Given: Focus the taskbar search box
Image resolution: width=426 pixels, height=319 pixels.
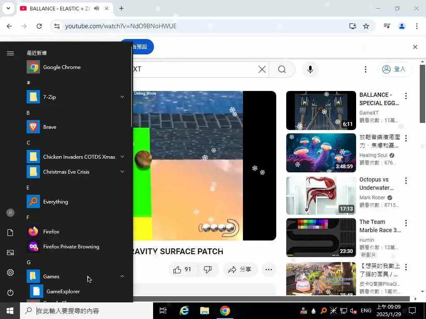Looking at the screenshot, I should (87, 311).
